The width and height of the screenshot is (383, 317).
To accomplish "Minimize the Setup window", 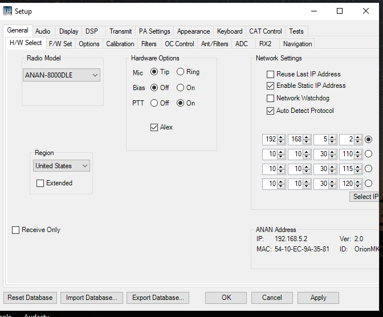I will pyautogui.click(x=314, y=11).
